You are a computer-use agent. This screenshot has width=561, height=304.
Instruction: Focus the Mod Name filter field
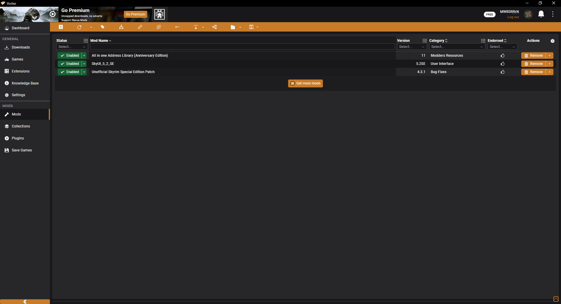243,47
